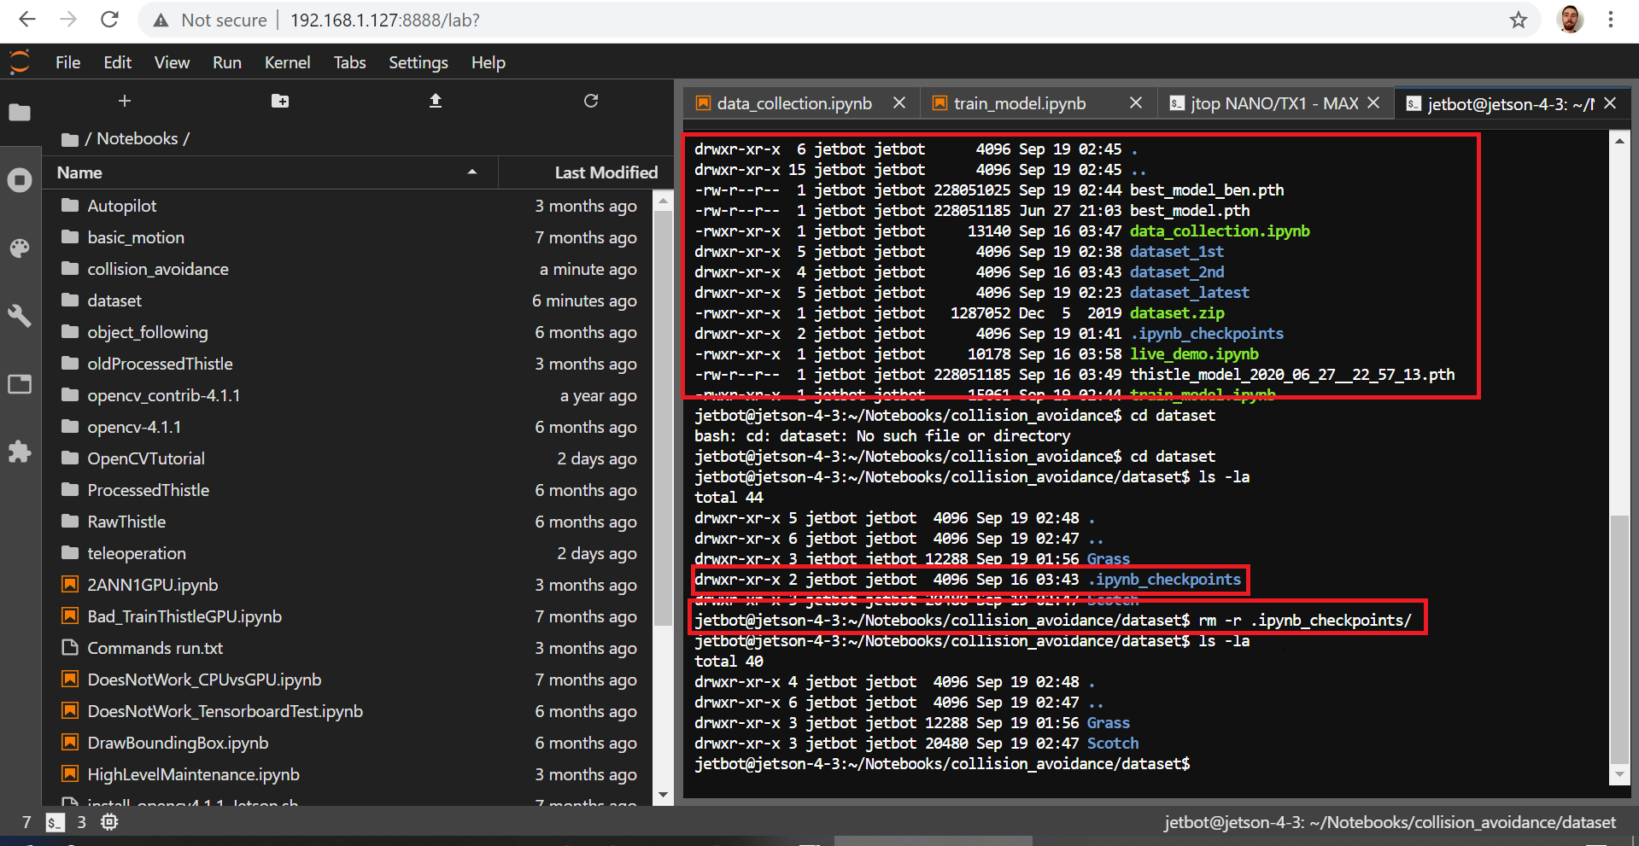Switch to the train_model.ipynb tab

[1020, 103]
